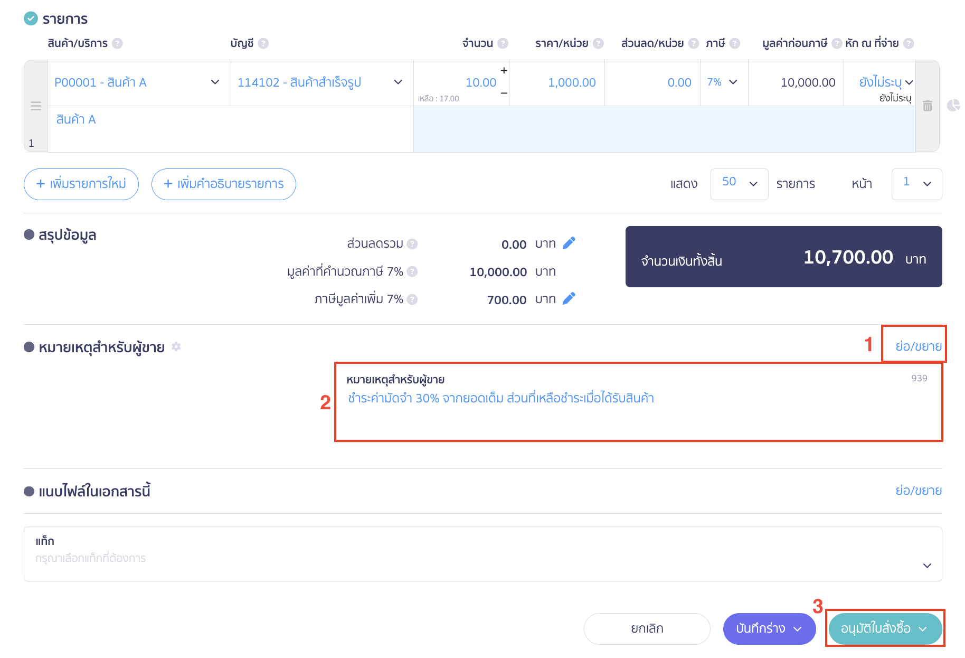Click the help icon next to ราคา/หน่วย
This screenshot has width=965, height=658.
[x=598, y=43]
